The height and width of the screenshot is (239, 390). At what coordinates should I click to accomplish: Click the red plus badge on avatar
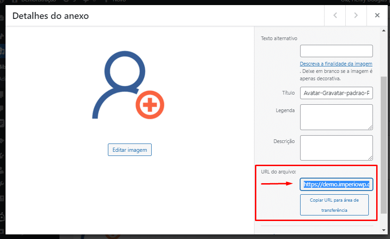150,106
